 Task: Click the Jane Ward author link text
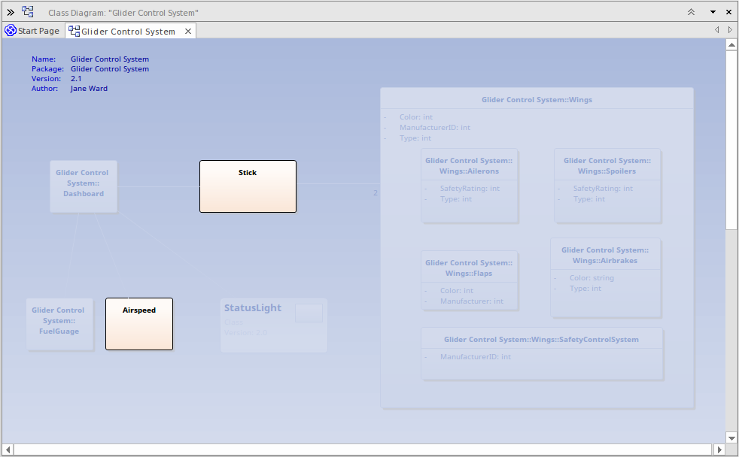coord(88,88)
